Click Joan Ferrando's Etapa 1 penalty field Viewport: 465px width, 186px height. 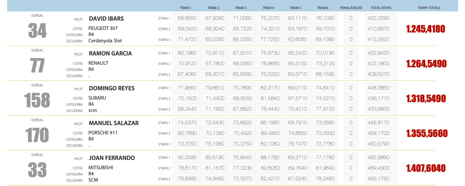point(351,158)
